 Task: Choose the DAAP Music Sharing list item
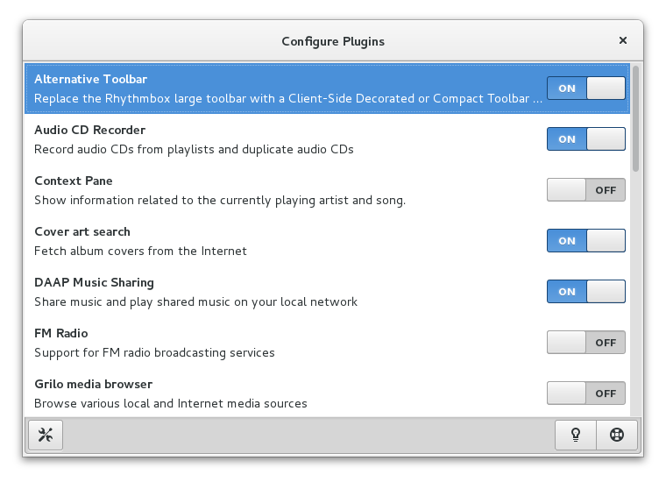[x=327, y=292]
